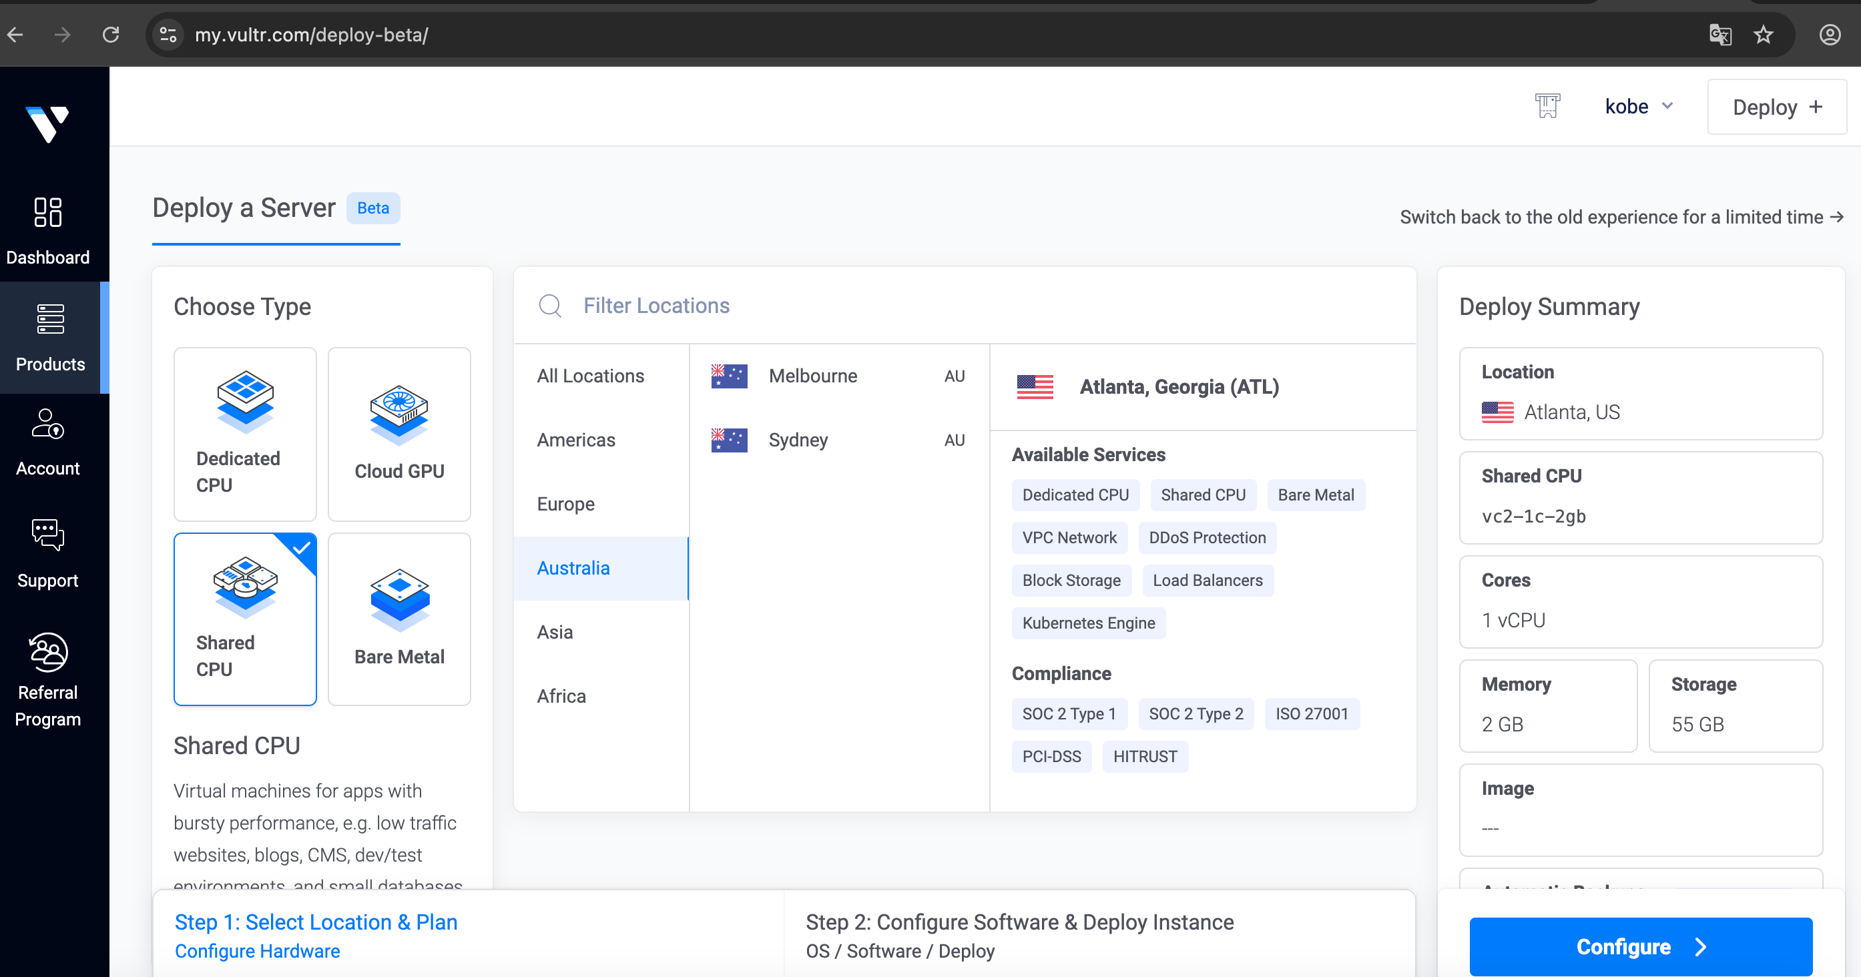The image size is (1861, 977).
Task: Open the Deploy + menu
Action: coord(1776,107)
